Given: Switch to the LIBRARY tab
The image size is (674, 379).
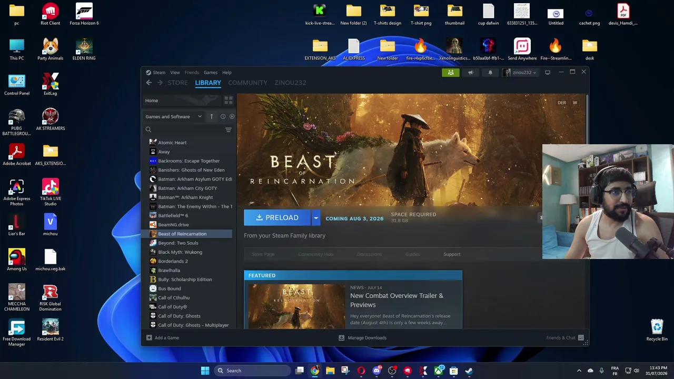Looking at the screenshot, I should 208,83.
